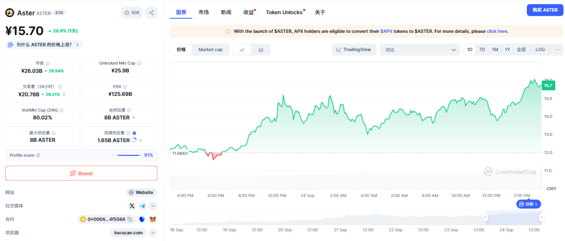Image resolution: width=565 pixels, height=241 pixels.
Task: Select the 7D time range
Action: (482, 50)
